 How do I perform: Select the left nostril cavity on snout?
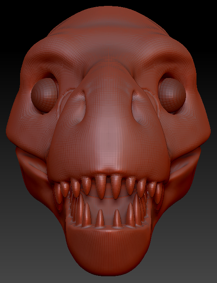coord(78,108)
